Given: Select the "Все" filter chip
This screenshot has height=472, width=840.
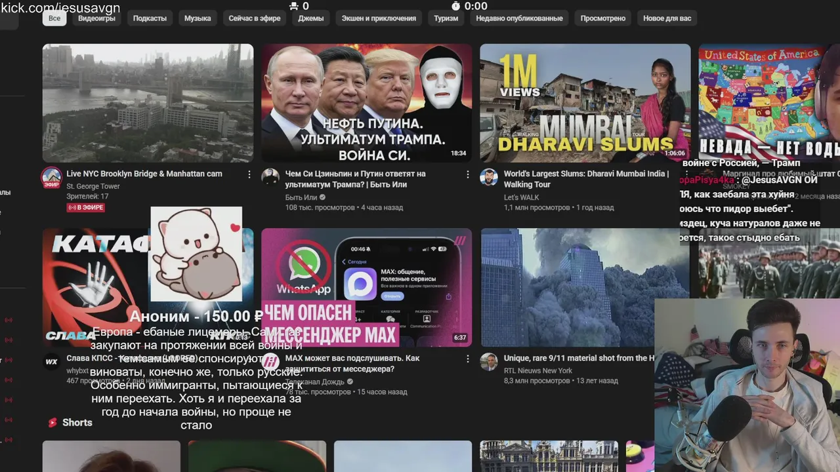Looking at the screenshot, I should (54, 18).
